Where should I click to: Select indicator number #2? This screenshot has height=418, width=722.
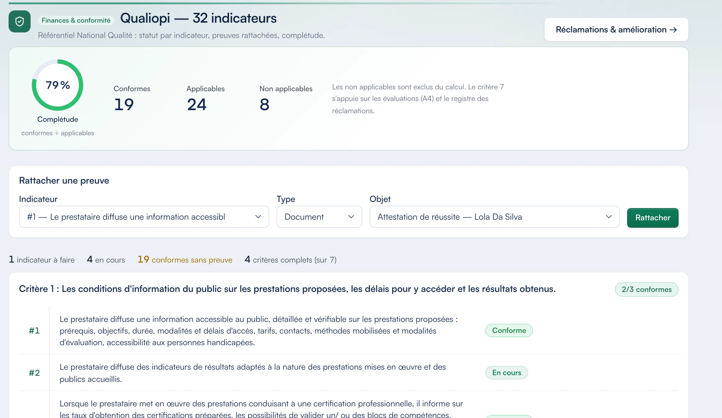point(34,373)
